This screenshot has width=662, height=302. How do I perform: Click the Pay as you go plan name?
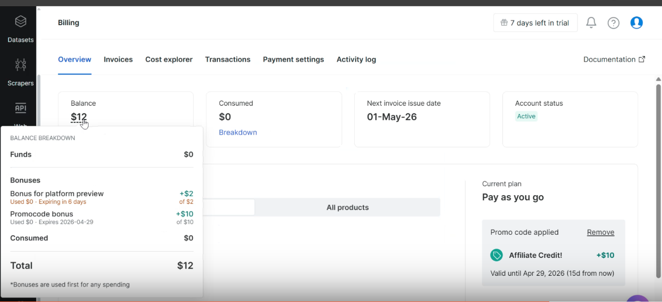point(513,197)
